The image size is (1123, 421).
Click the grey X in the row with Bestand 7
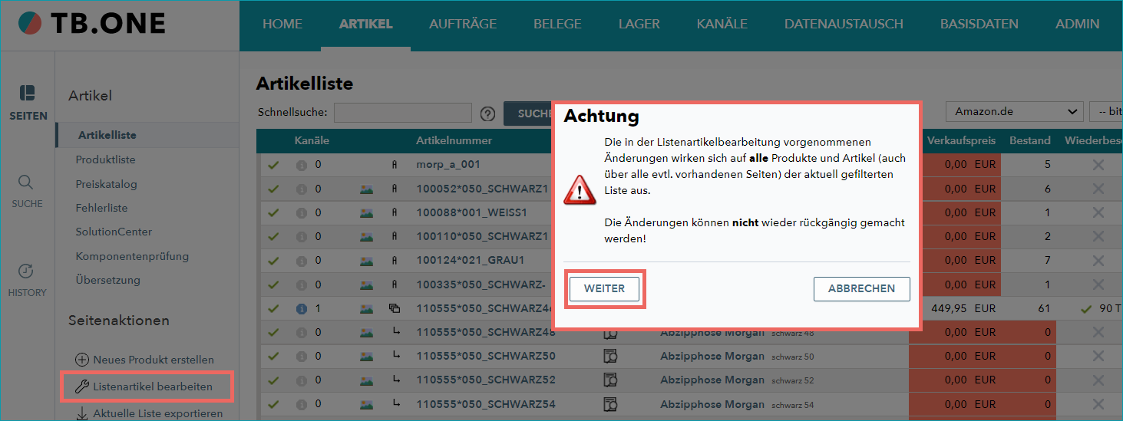1098,261
